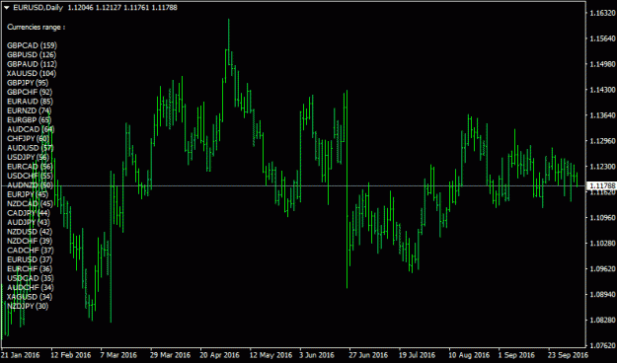Click the 27 Jun 2016 date label
617x363 pixels.
click(368, 355)
